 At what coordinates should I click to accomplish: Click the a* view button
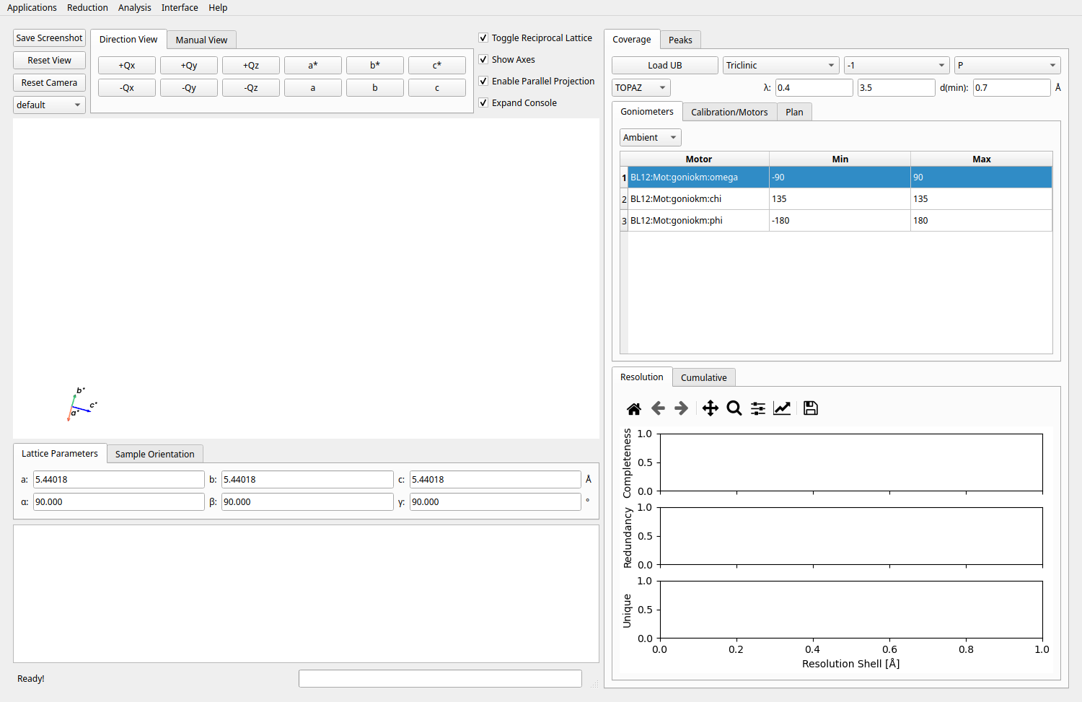[x=313, y=66]
